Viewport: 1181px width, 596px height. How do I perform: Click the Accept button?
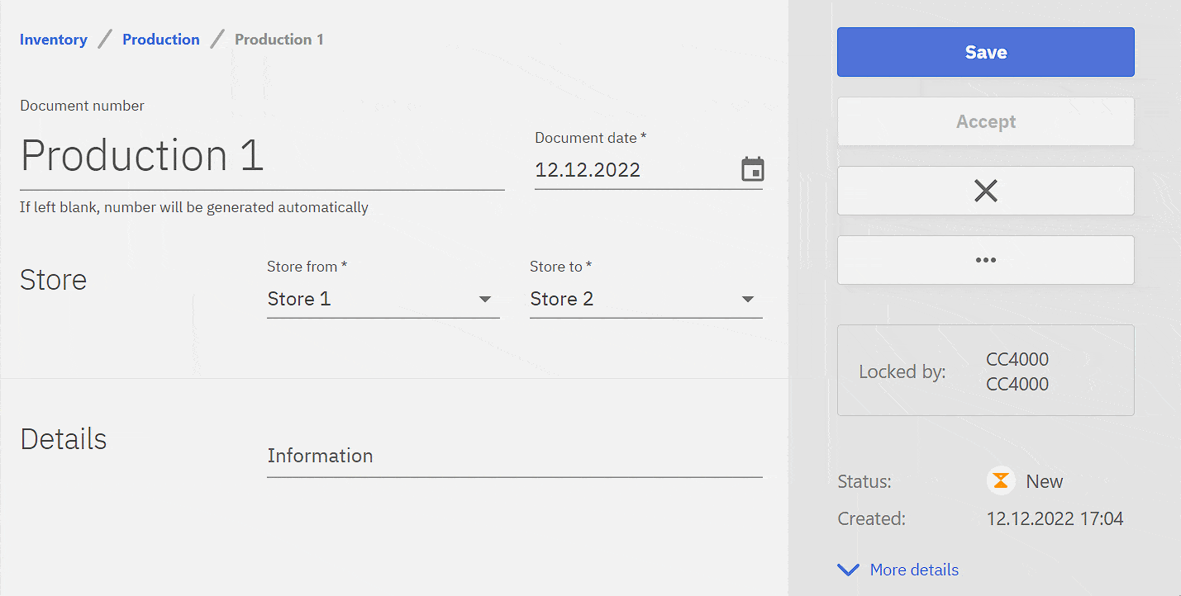pos(985,121)
